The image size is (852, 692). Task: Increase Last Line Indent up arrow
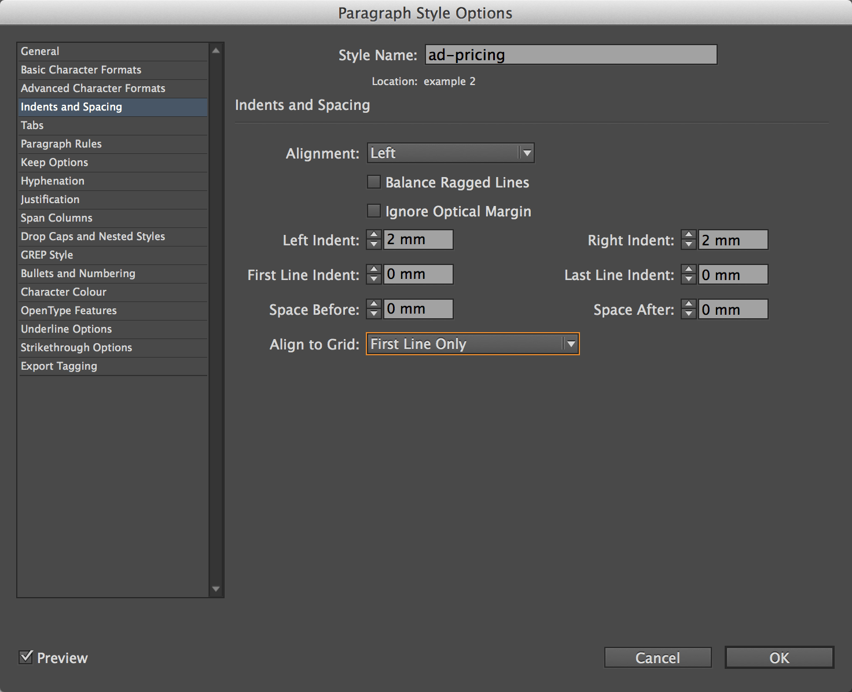(689, 270)
